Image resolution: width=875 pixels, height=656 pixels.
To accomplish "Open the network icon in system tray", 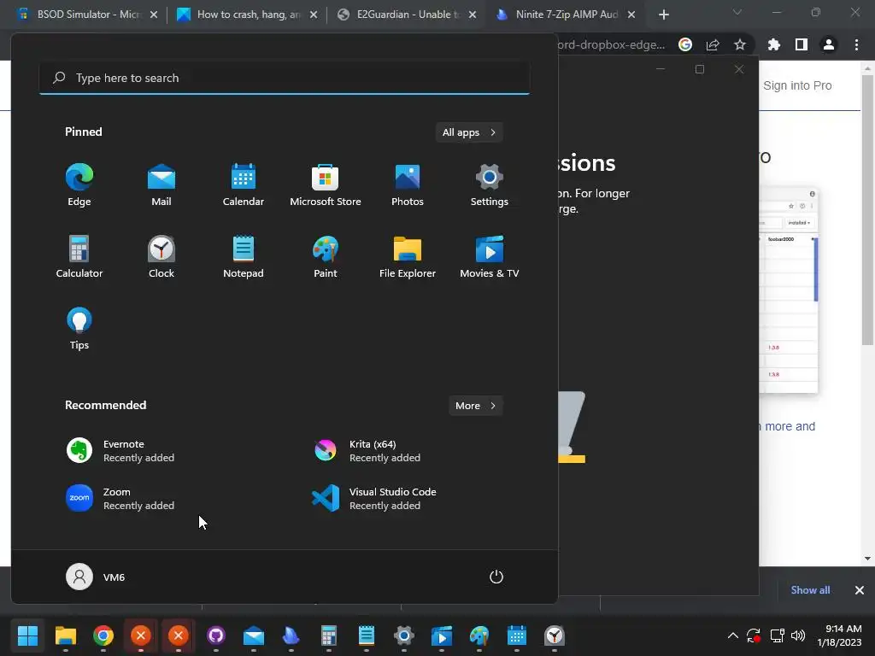I will click(777, 635).
